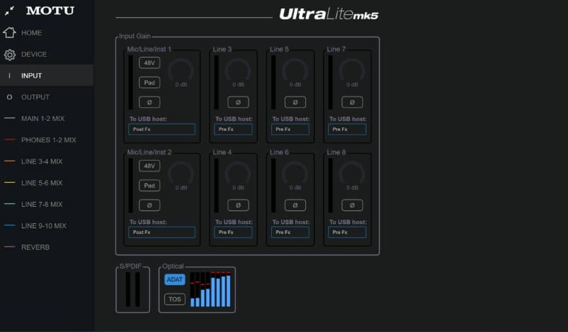Screen dimensions: 568x332
Task: Click the Line 5 gain knob
Action: [295, 70]
